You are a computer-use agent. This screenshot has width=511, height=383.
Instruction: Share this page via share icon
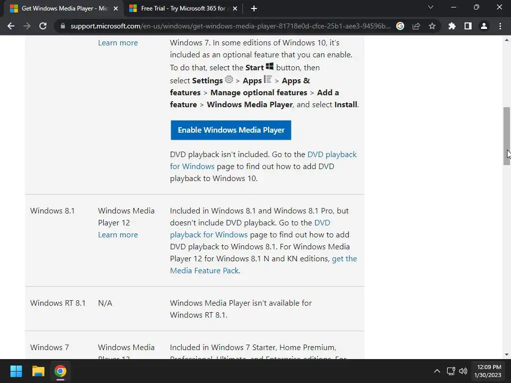click(x=416, y=26)
